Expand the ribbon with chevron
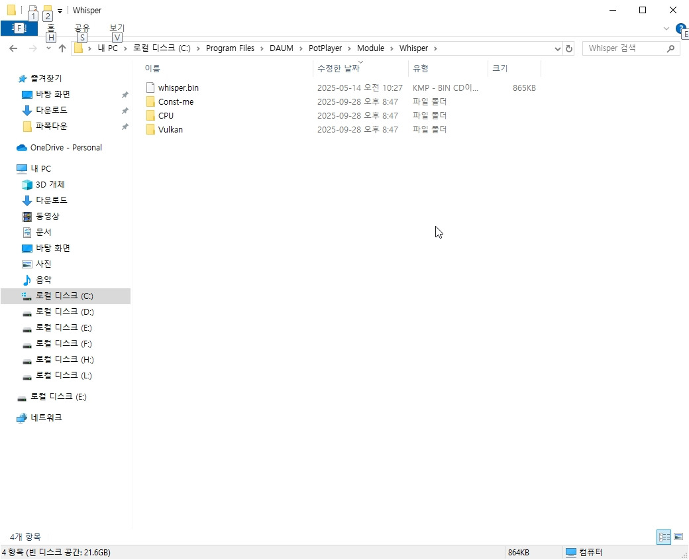 [666, 28]
